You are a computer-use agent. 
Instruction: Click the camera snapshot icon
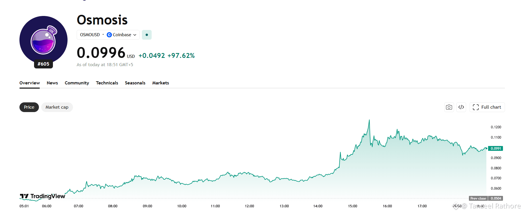click(x=449, y=107)
